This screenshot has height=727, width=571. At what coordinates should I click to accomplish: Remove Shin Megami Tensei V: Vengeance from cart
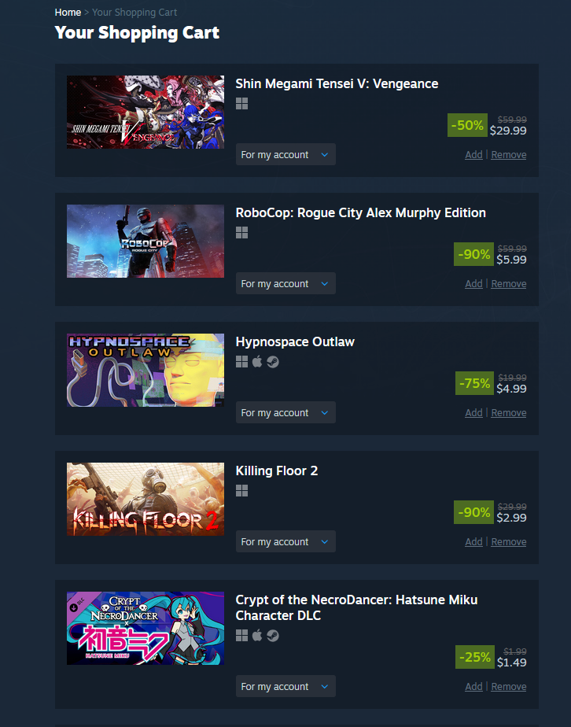coord(508,155)
